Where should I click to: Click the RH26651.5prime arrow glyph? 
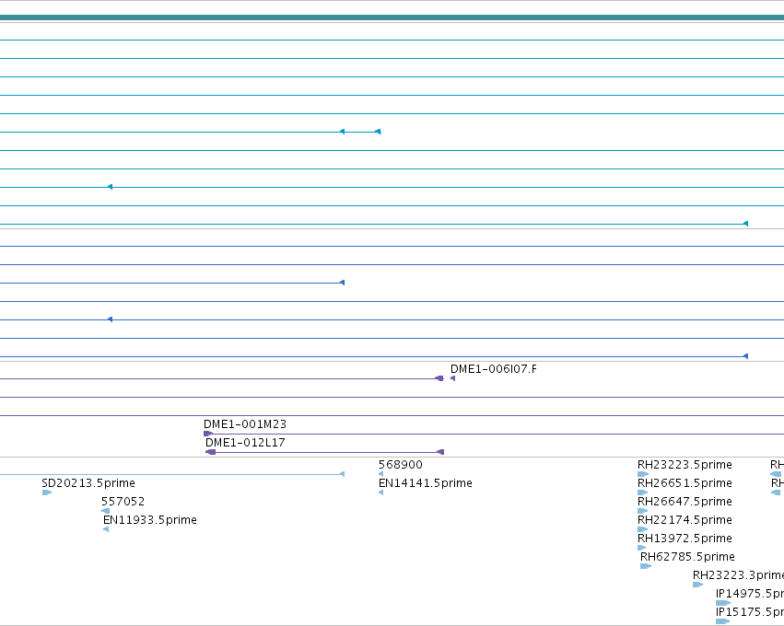[x=642, y=493]
